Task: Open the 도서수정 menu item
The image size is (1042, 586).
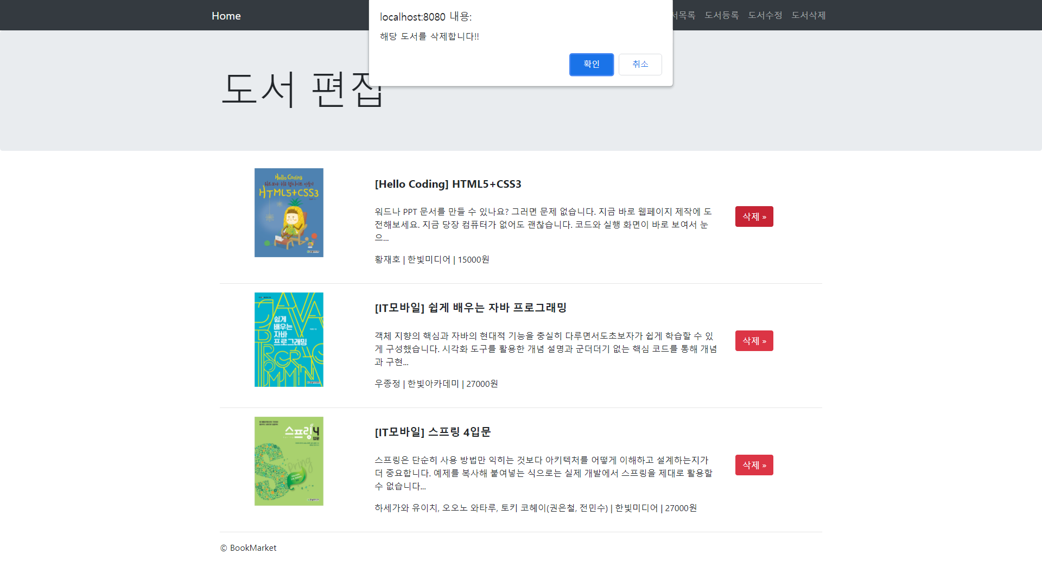Action: pyautogui.click(x=765, y=15)
